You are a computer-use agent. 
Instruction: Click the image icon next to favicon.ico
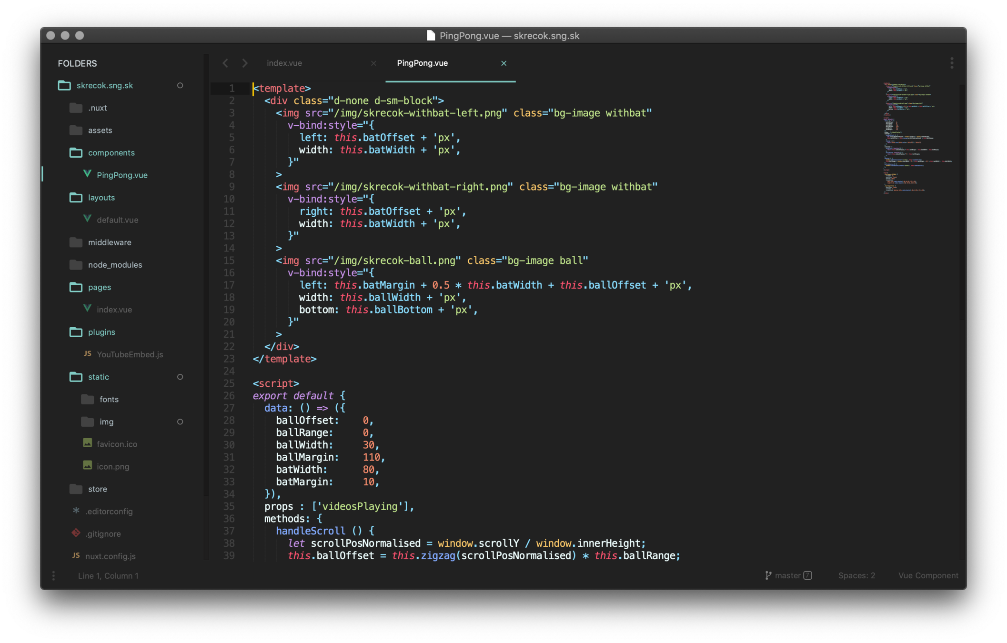(x=87, y=443)
